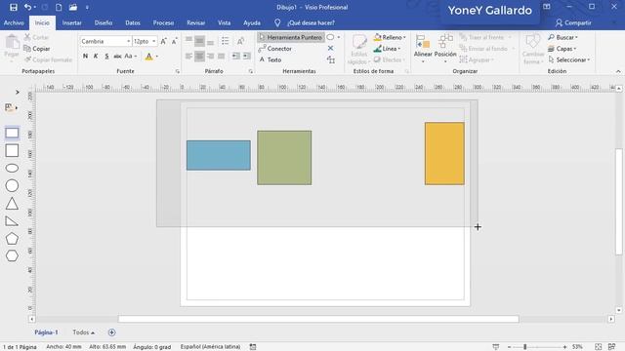Viewport: 625px width, 351px height.
Task: Open the Línea line dropdown
Action: pos(387,49)
